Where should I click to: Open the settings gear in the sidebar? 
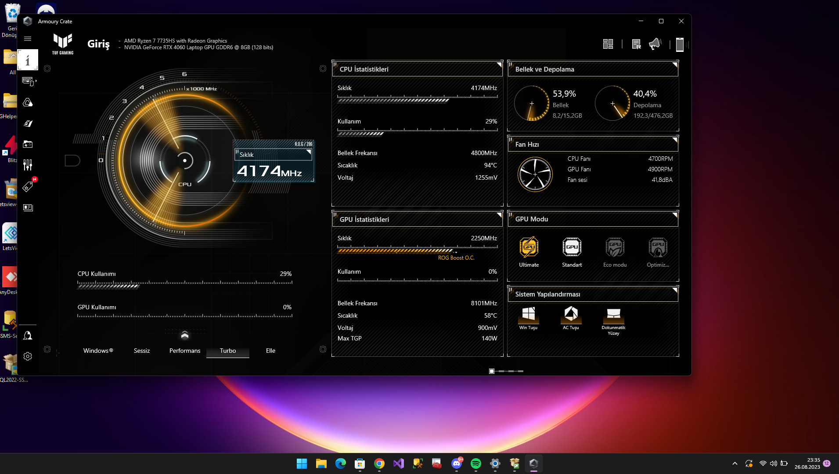[28, 356]
